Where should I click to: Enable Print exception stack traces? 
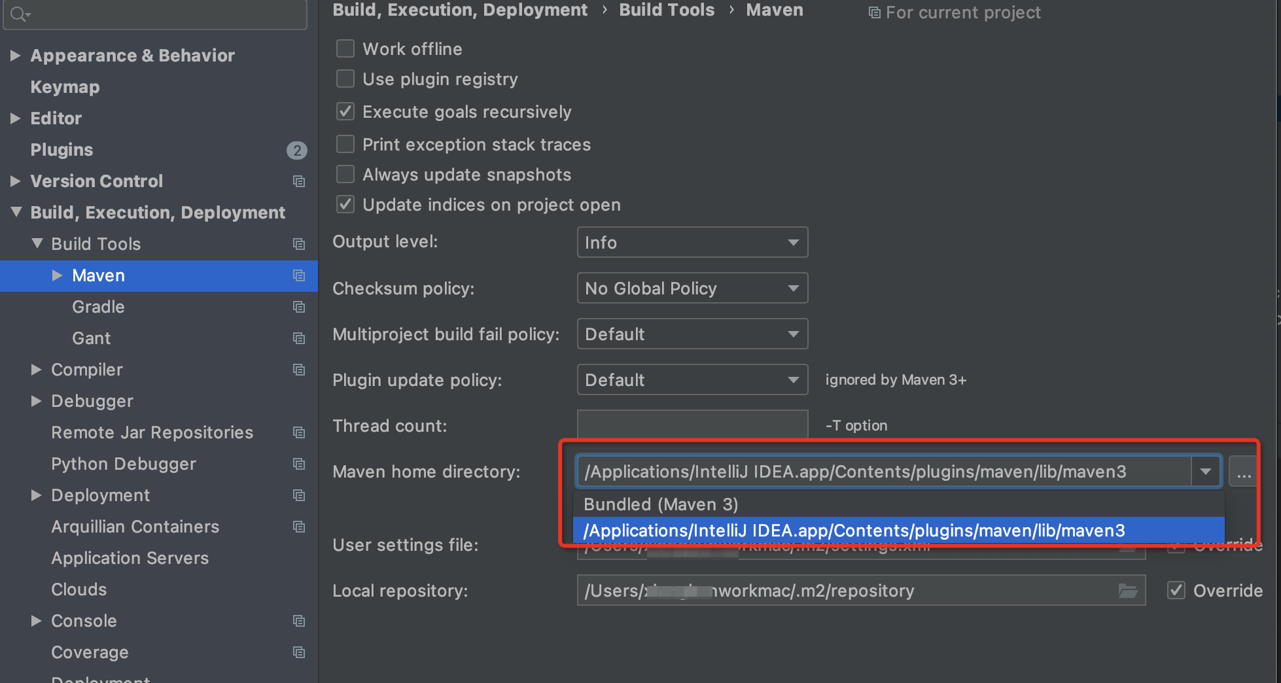(345, 144)
